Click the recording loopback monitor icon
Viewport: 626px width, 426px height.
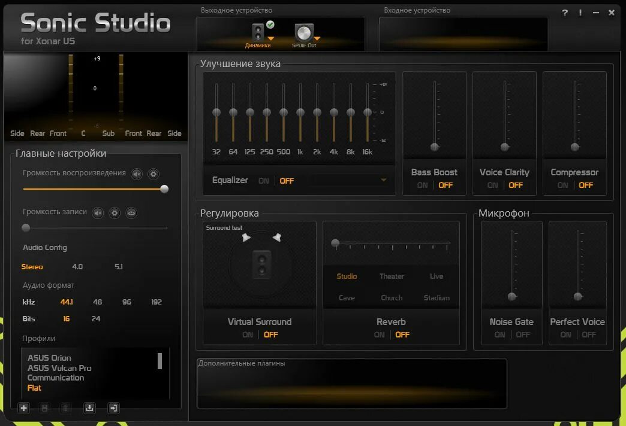pyautogui.click(x=131, y=213)
